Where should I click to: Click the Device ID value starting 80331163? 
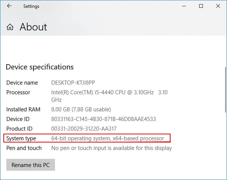click(x=103, y=119)
